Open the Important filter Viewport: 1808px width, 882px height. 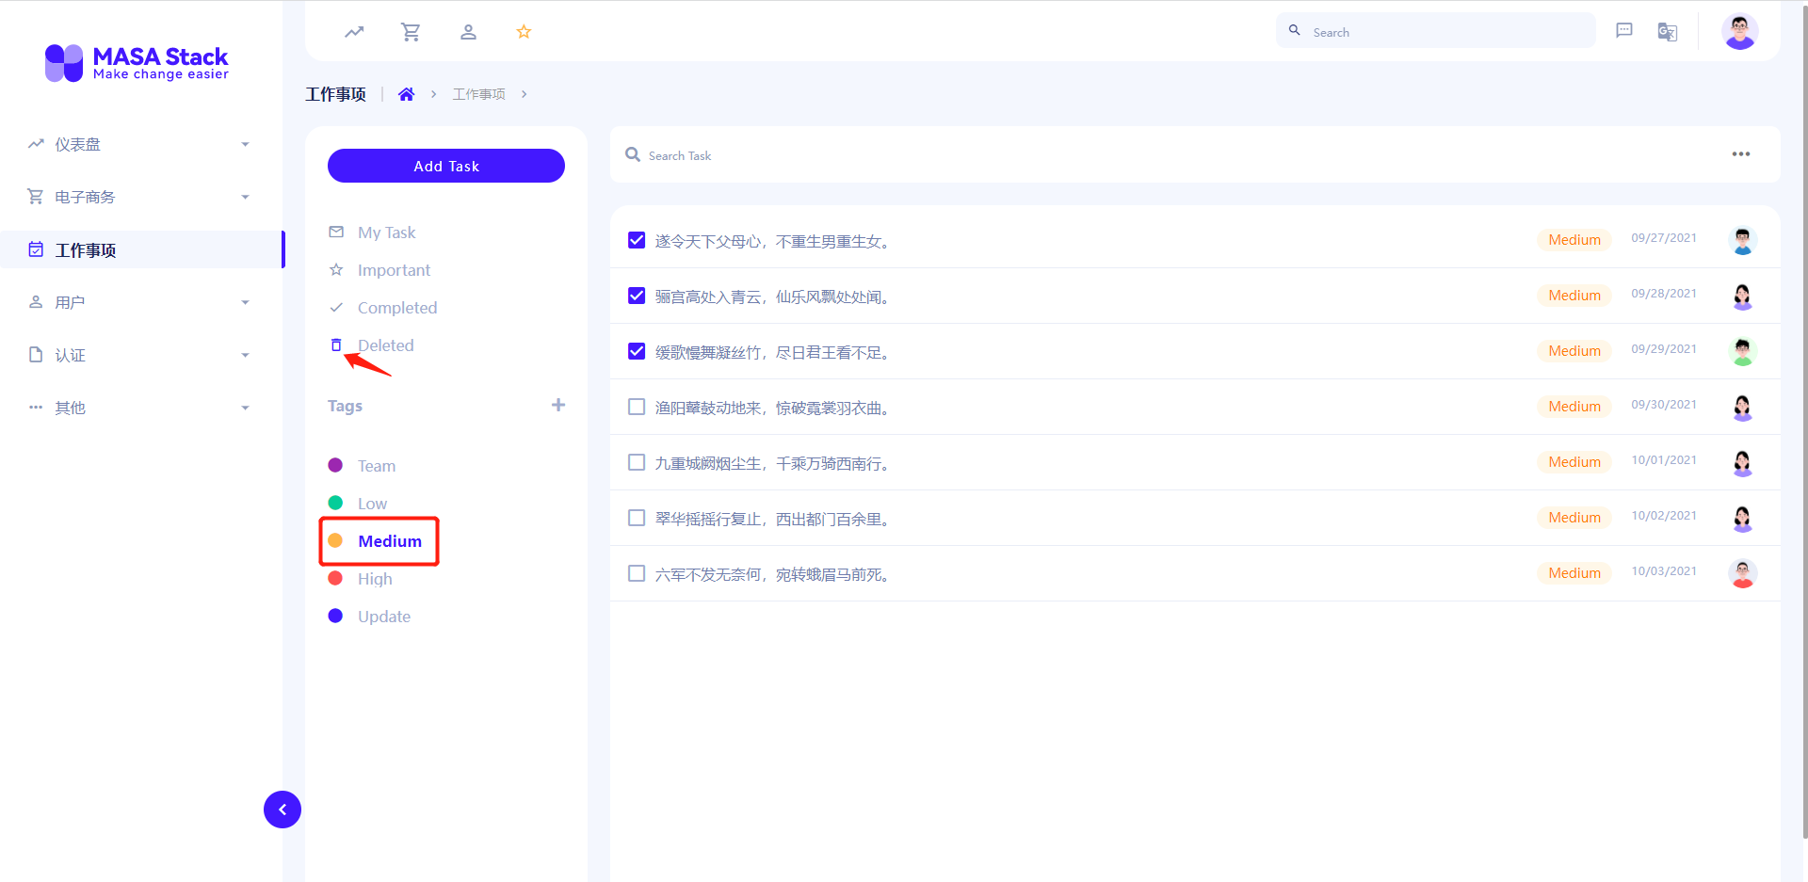coord(394,270)
